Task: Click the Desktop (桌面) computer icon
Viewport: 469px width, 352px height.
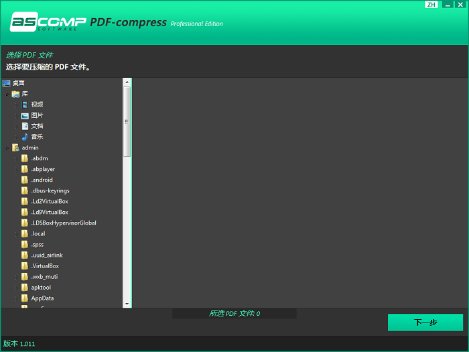Action: 6,83
